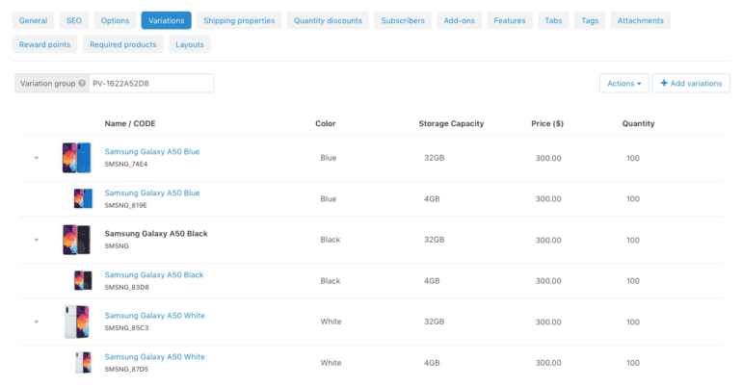742x387 pixels.
Task: Switch to the Layouts tab
Action: [190, 44]
